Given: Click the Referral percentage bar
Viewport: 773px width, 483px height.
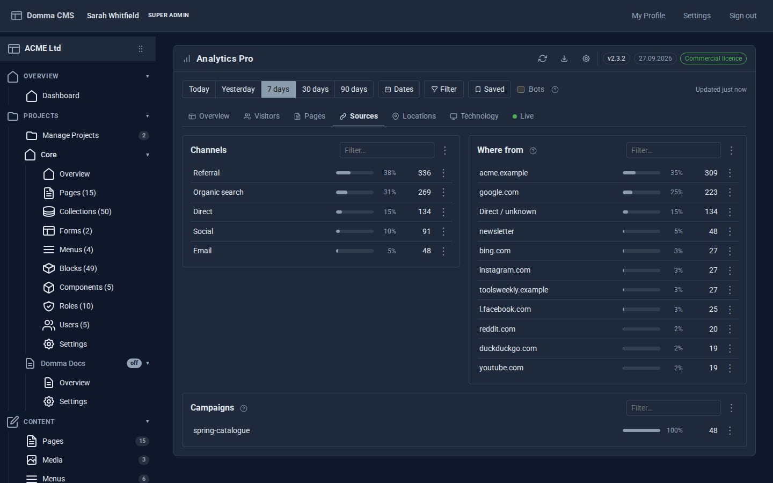Looking at the screenshot, I should point(355,173).
